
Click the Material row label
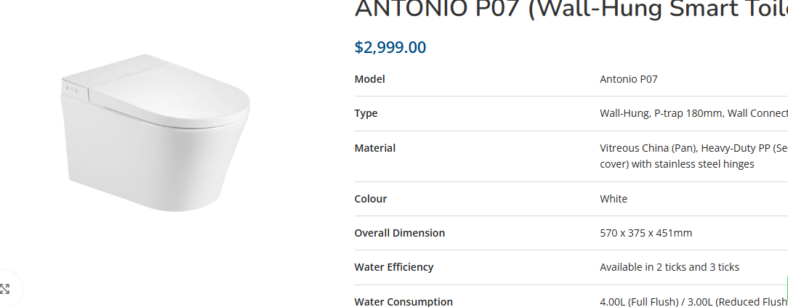point(375,148)
